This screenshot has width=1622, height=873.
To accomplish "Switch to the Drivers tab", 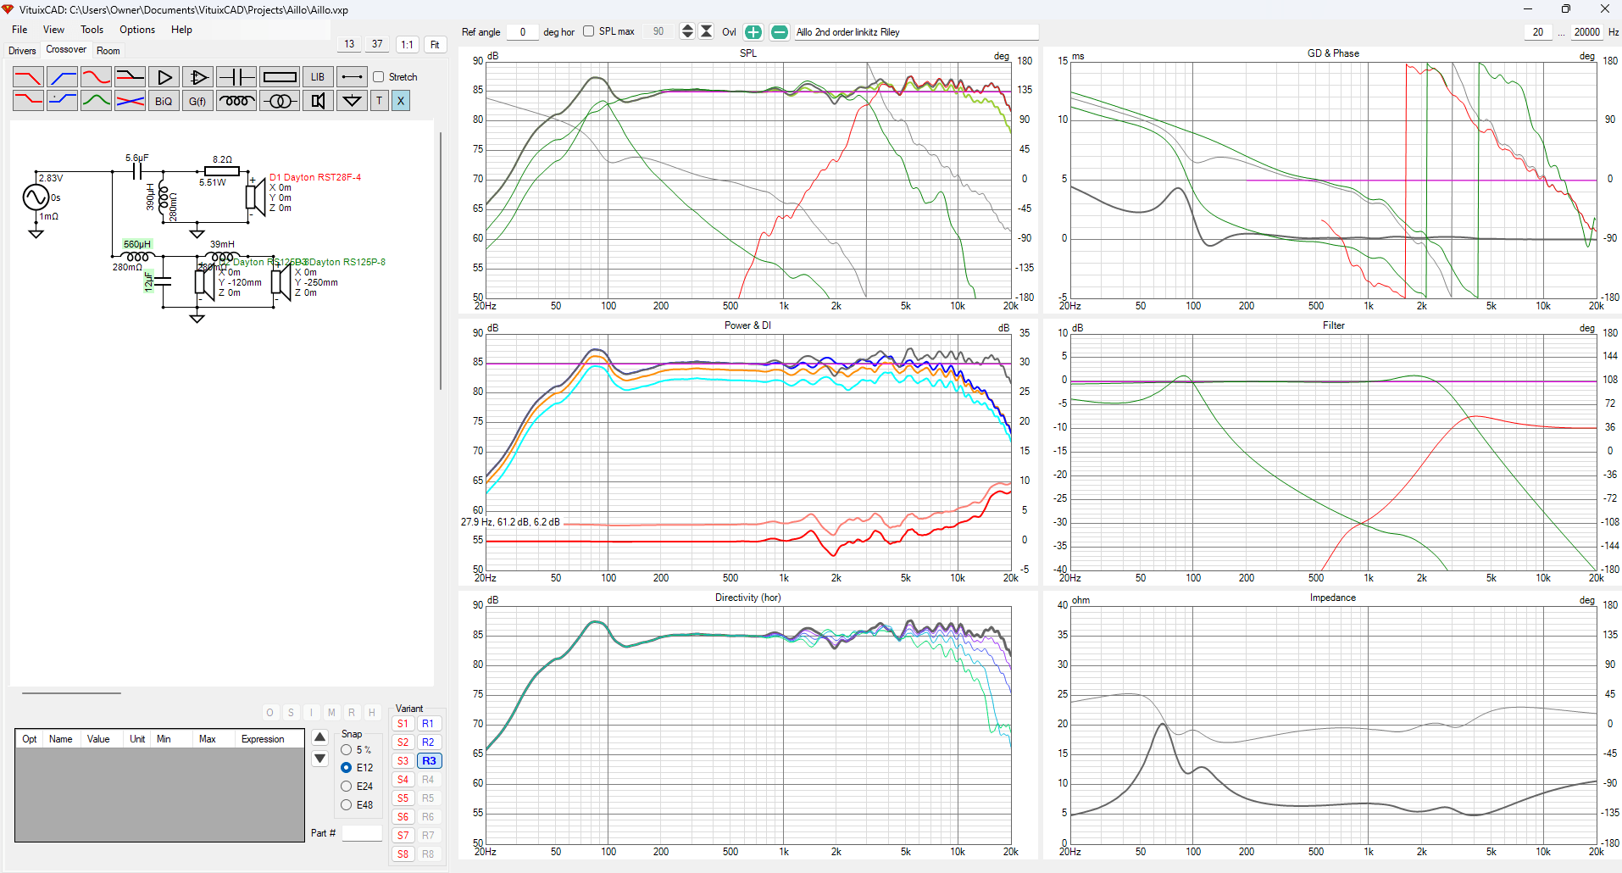I will (x=23, y=51).
